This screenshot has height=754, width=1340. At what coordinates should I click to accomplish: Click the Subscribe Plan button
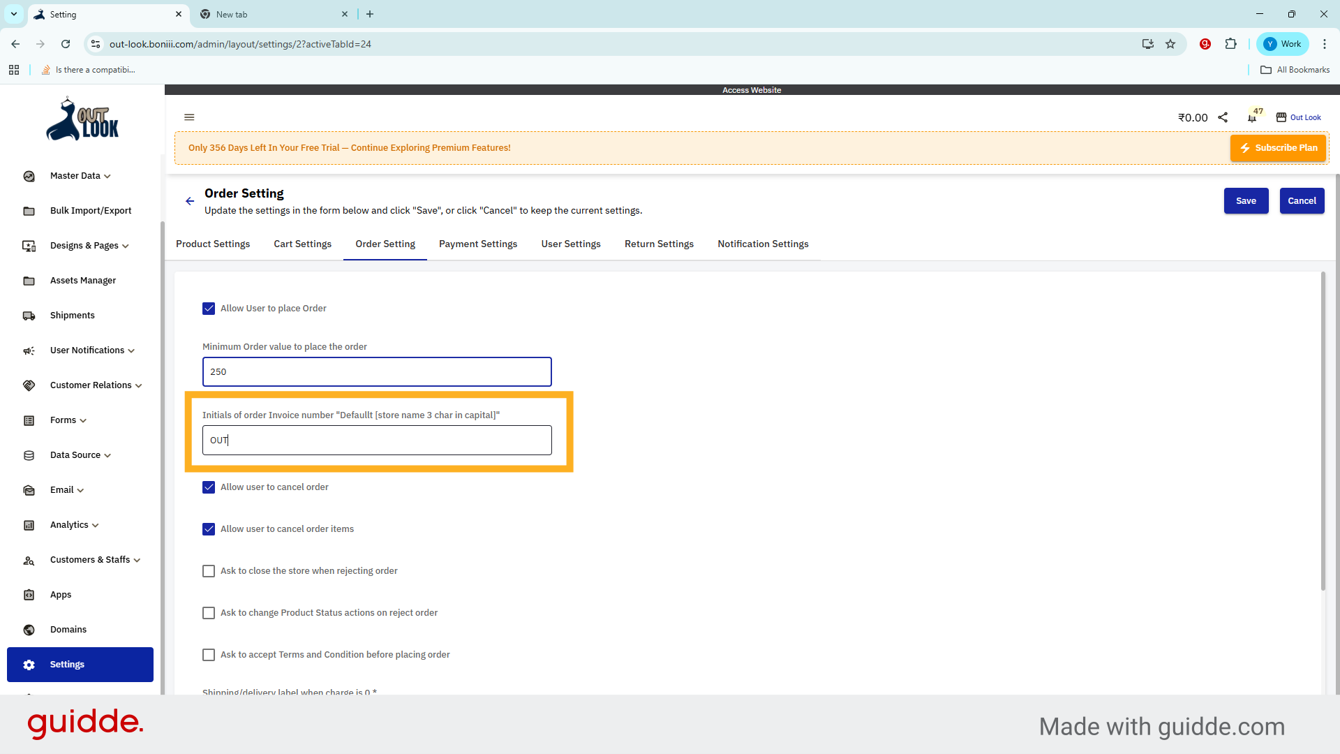pyautogui.click(x=1278, y=148)
